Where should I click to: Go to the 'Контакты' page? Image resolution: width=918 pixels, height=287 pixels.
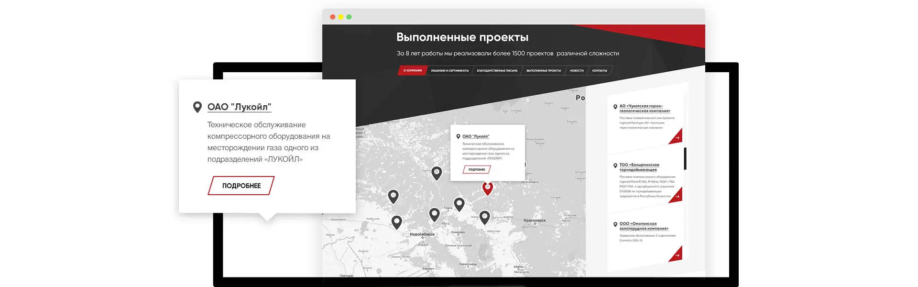coord(600,71)
